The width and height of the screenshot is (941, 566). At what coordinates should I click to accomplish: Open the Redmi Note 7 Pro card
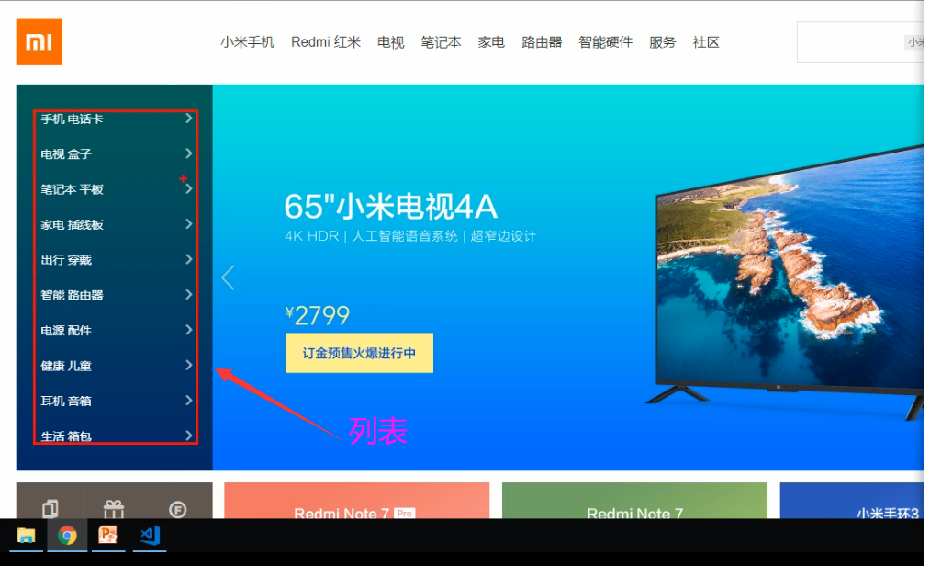coord(357,501)
